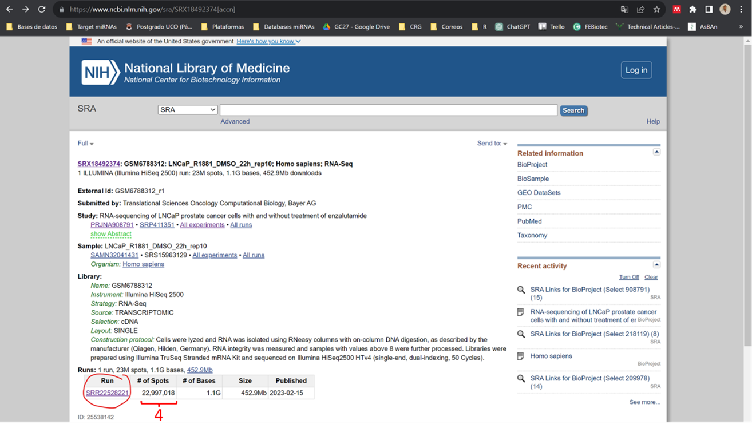Collapse the Related information panel
The image size is (752, 436).
[x=656, y=152]
